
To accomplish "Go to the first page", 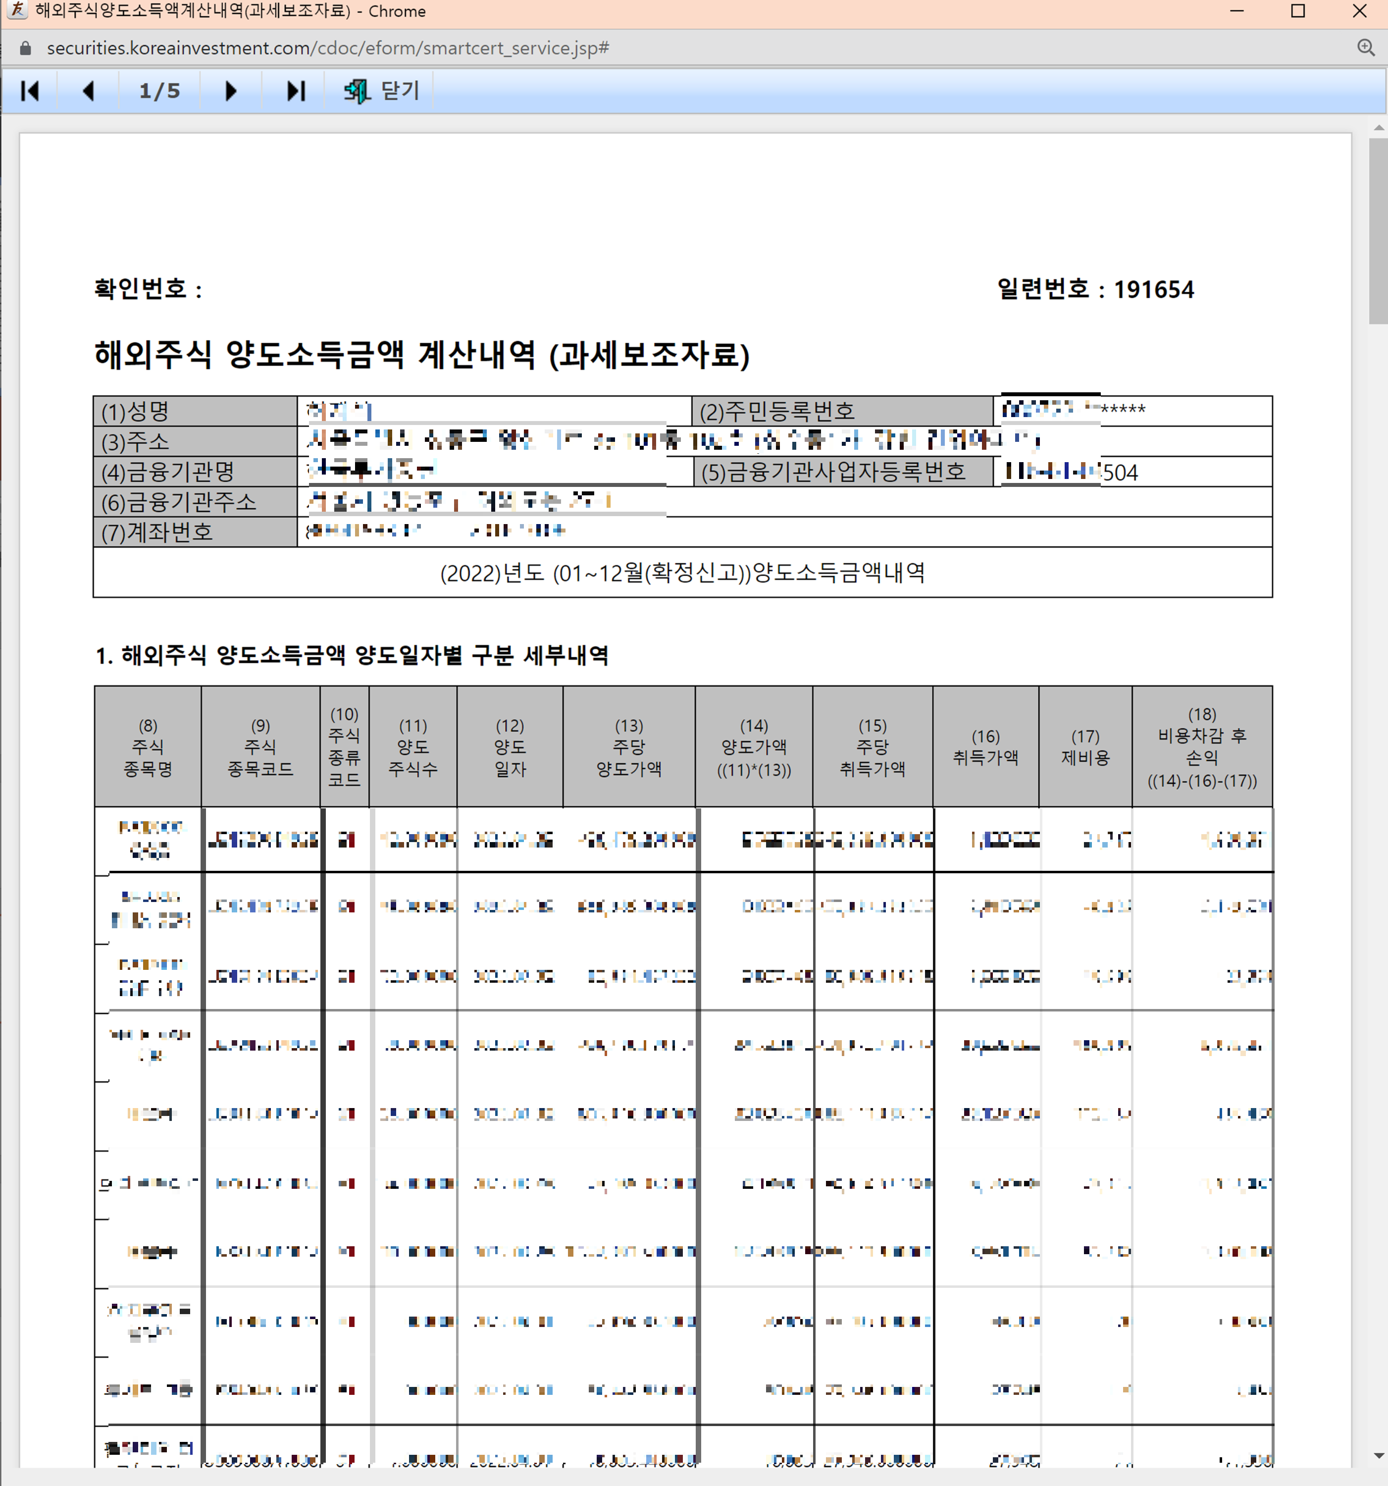I will pyautogui.click(x=30, y=91).
